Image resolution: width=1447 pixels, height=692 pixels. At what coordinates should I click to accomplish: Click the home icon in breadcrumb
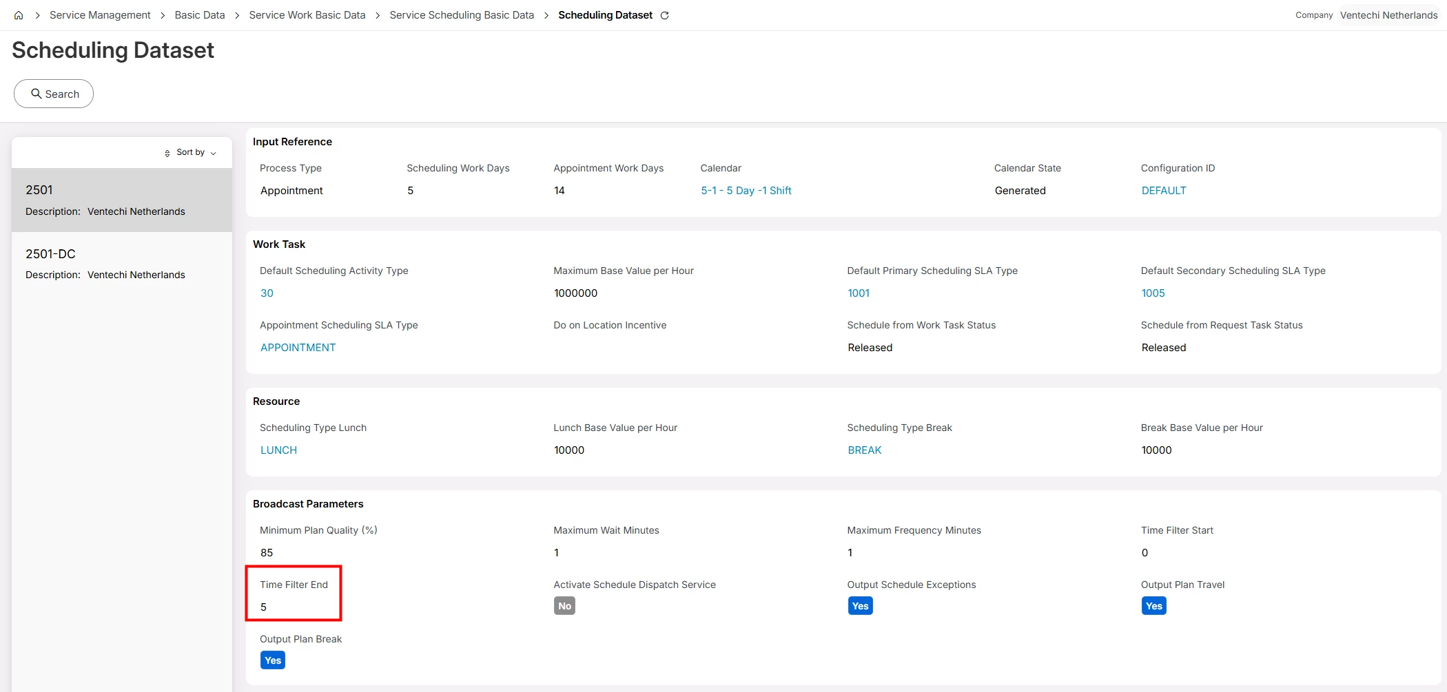pyautogui.click(x=19, y=15)
